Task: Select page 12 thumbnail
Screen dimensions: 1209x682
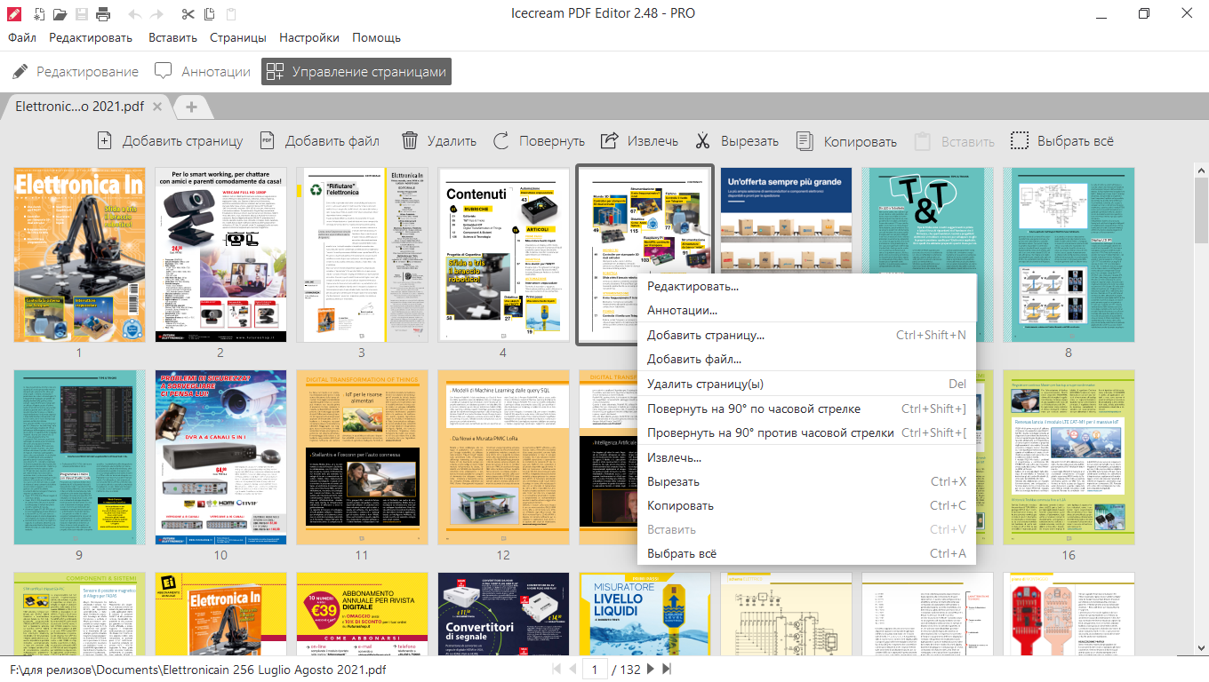Action: coord(503,457)
